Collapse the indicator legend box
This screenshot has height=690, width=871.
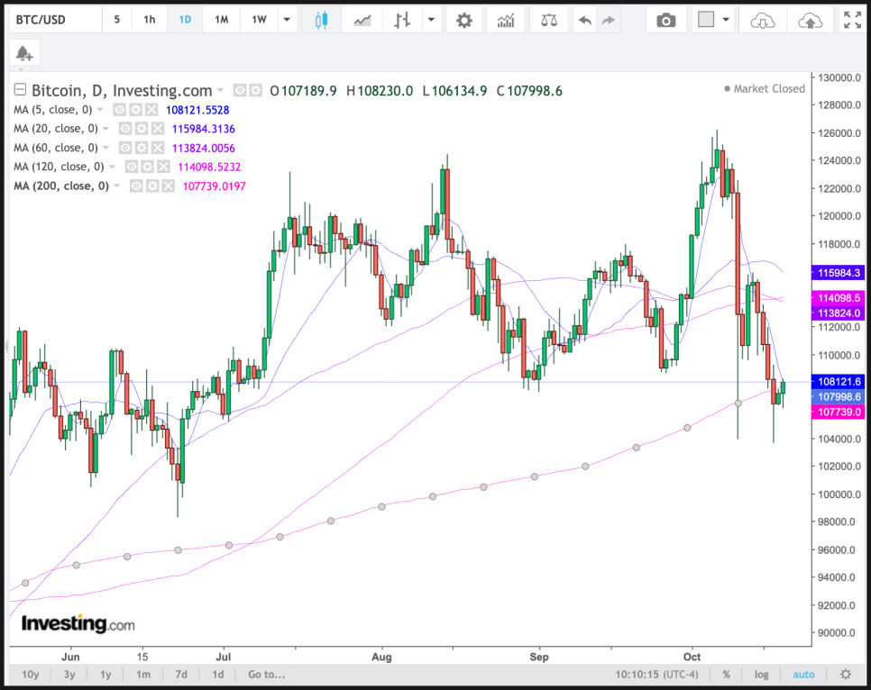(x=20, y=89)
